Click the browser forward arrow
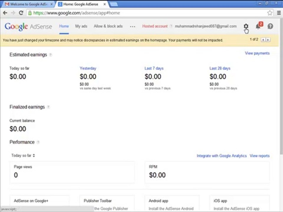This screenshot has height=212, width=283. [13, 13]
